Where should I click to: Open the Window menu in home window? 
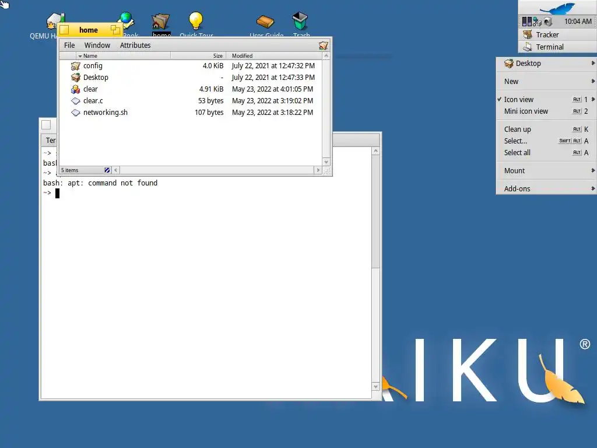tap(97, 45)
